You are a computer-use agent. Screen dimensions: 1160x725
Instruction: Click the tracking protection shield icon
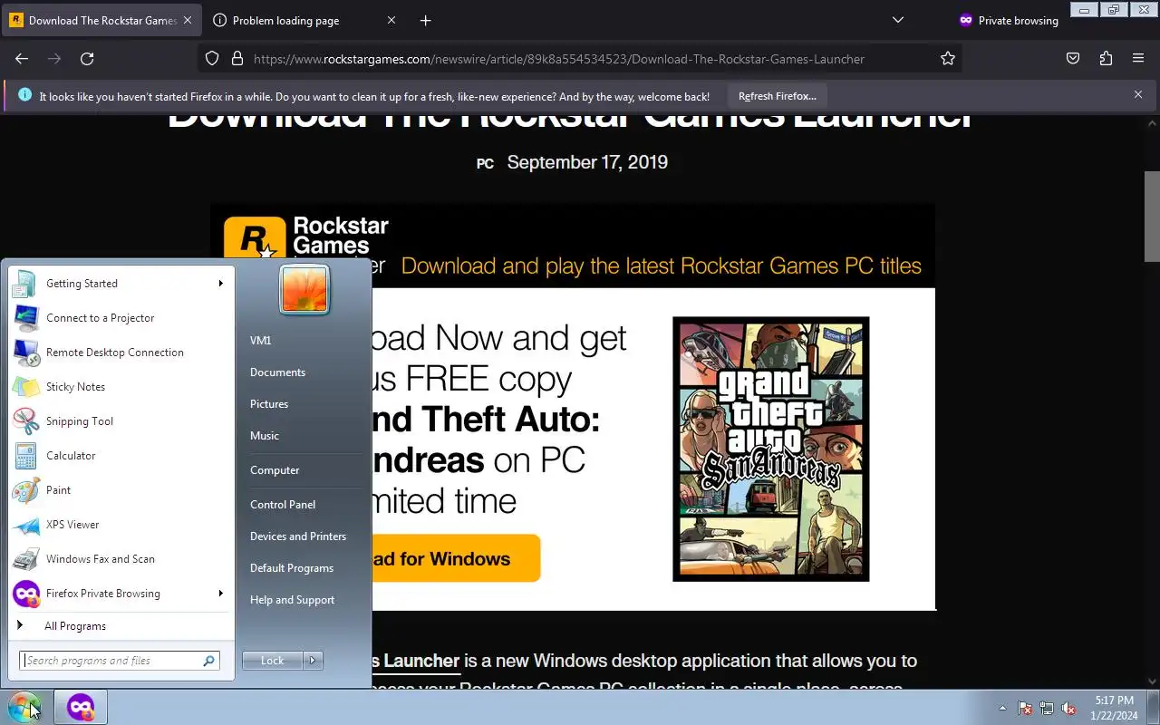(212, 59)
